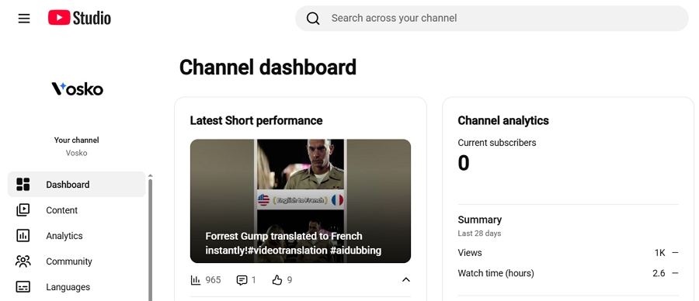The image size is (699, 301).
Task: Click the Forrest Gump Short title text
Action: click(x=294, y=243)
